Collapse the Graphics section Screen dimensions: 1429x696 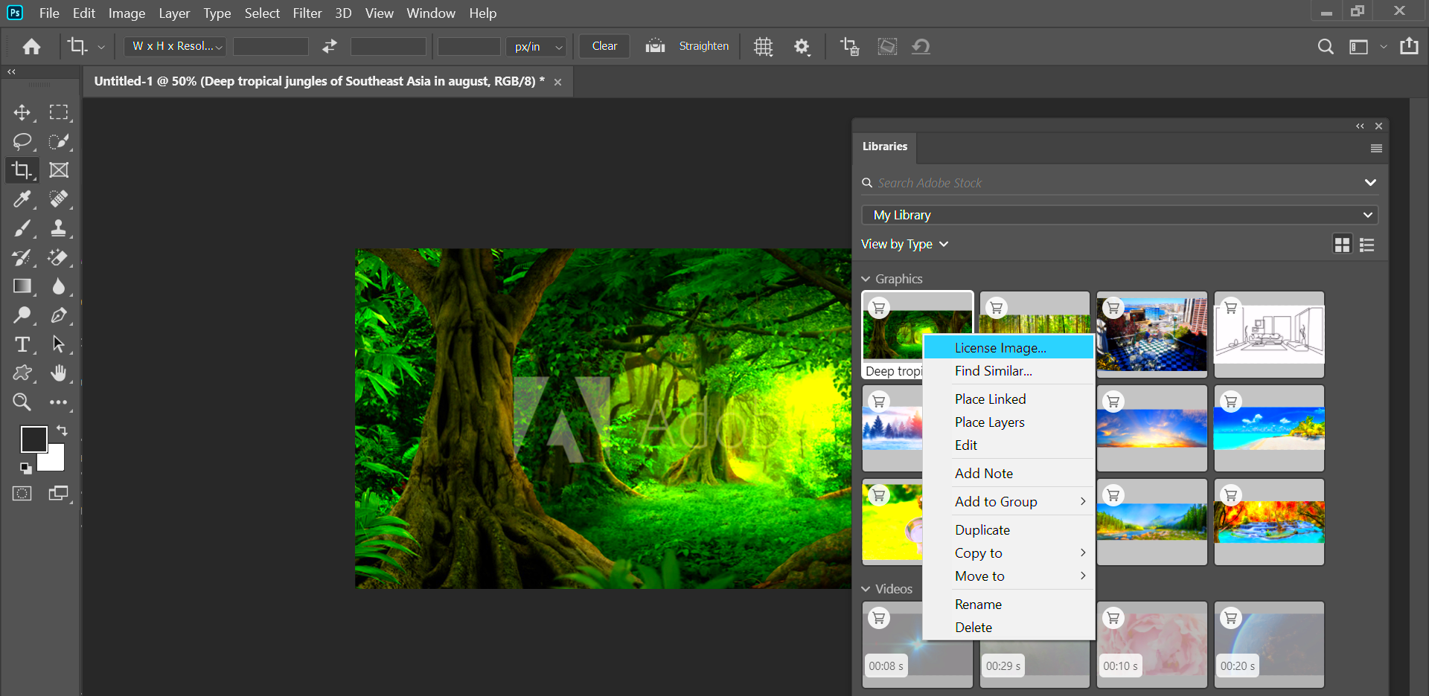click(866, 278)
